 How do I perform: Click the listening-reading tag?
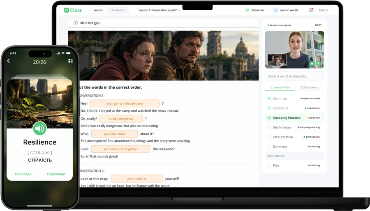click(x=309, y=127)
